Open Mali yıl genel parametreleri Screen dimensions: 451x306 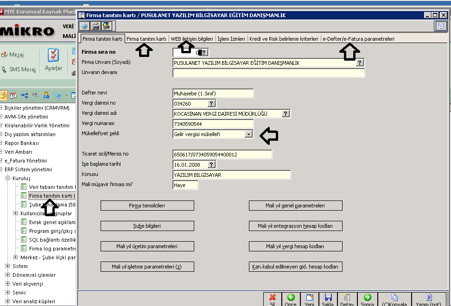[x=295, y=206]
